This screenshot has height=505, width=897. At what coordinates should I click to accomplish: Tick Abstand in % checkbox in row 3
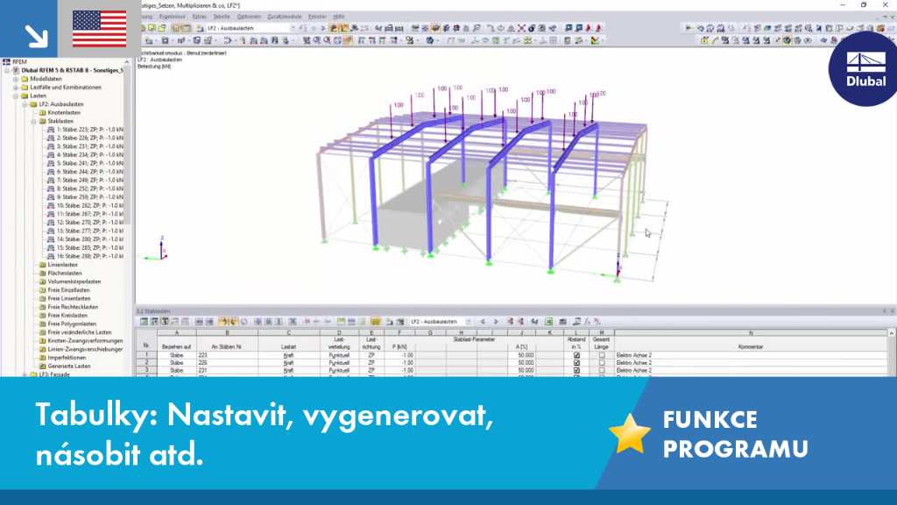pos(576,371)
